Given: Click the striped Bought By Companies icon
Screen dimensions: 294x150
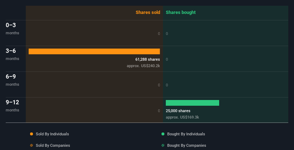Looking at the screenshot, I should click(163, 145).
